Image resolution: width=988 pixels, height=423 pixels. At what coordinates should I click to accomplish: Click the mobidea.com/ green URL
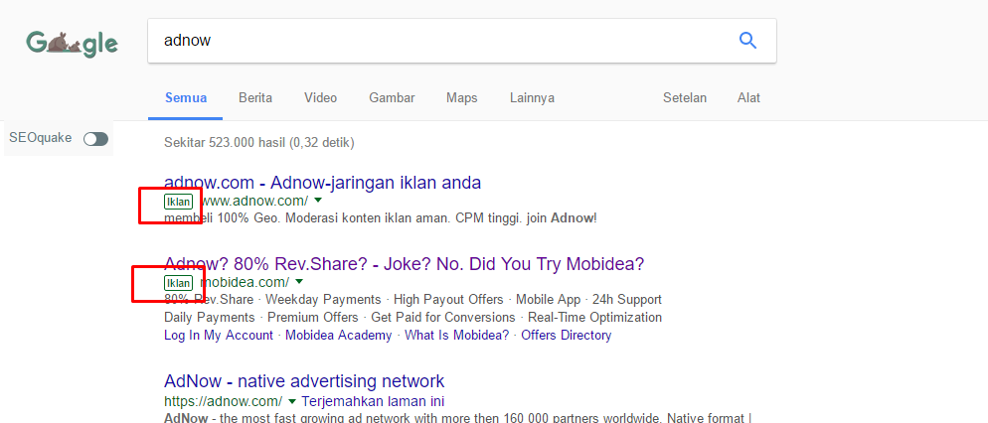(245, 282)
